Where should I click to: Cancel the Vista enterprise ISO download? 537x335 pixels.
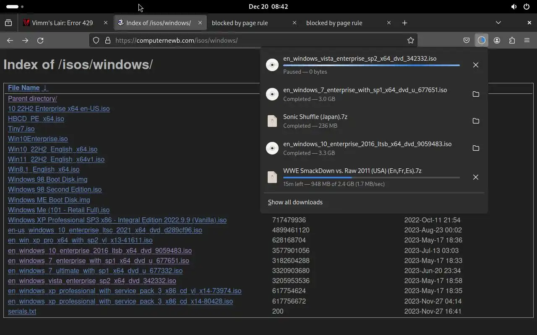(x=475, y=65)
